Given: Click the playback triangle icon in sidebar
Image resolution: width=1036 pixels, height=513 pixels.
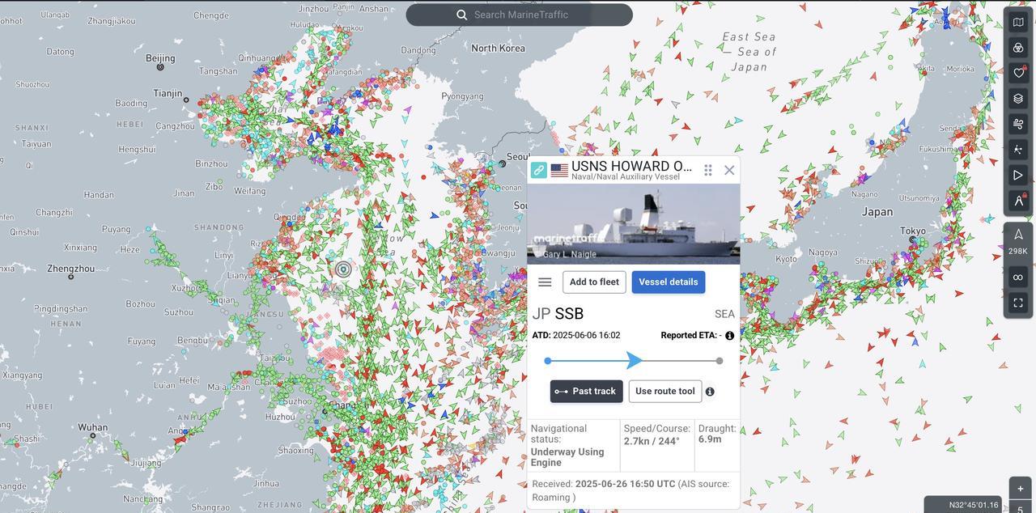Looking at the screenshot, I should point(1018,175).
